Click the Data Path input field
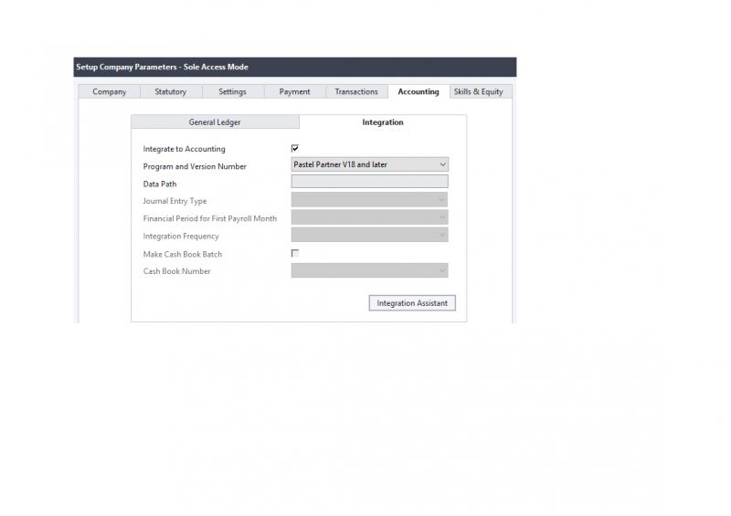 (369, 182)
